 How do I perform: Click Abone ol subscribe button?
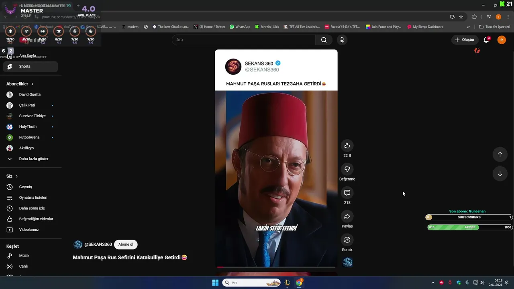(x=126, y=244)
